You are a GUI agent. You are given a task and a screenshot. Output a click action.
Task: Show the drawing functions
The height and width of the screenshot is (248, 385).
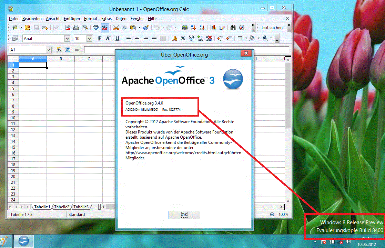[222, 28]
